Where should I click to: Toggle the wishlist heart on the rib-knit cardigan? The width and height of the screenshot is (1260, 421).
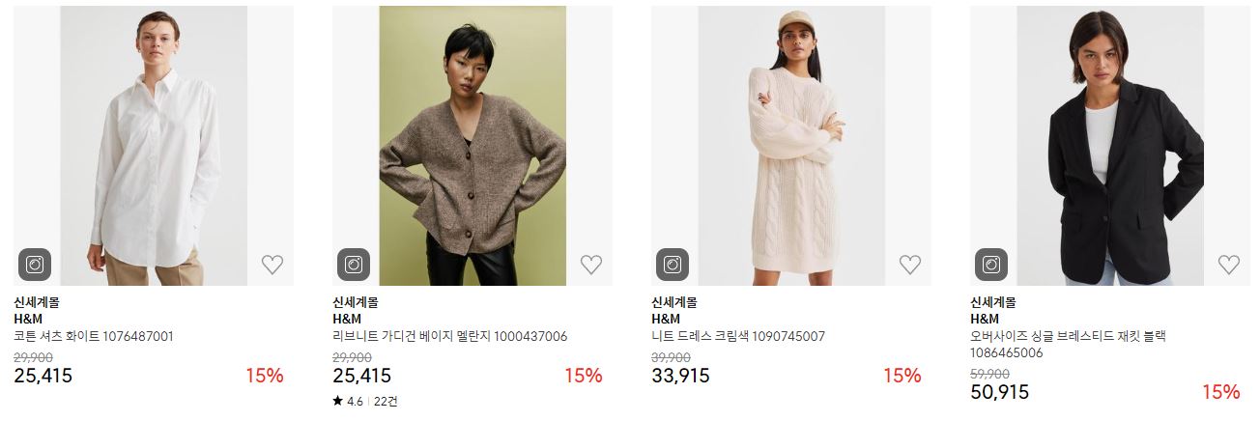tap(591, 265)
